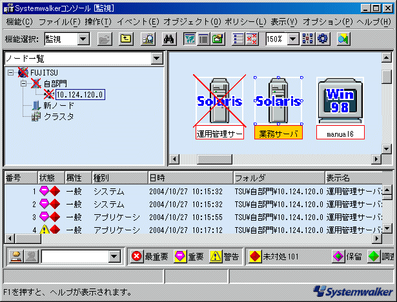Click map horizontal scrollbar thumb

point(214,159)
